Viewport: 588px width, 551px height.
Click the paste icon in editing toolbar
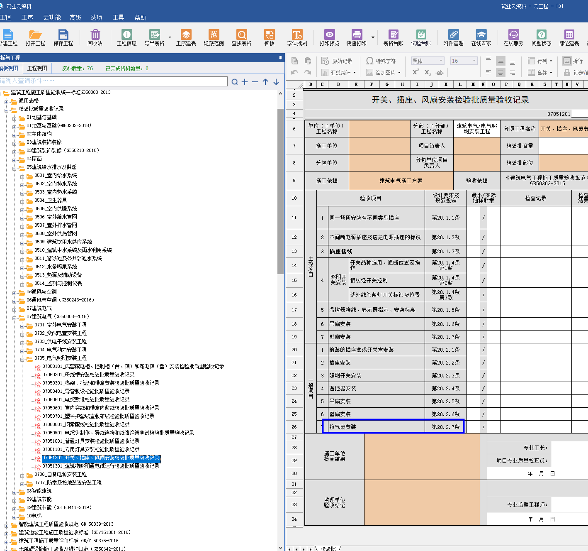tap(308, 61)
